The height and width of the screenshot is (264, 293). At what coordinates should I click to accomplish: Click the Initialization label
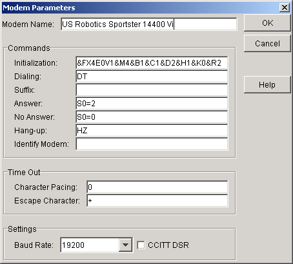pos(36,63)
